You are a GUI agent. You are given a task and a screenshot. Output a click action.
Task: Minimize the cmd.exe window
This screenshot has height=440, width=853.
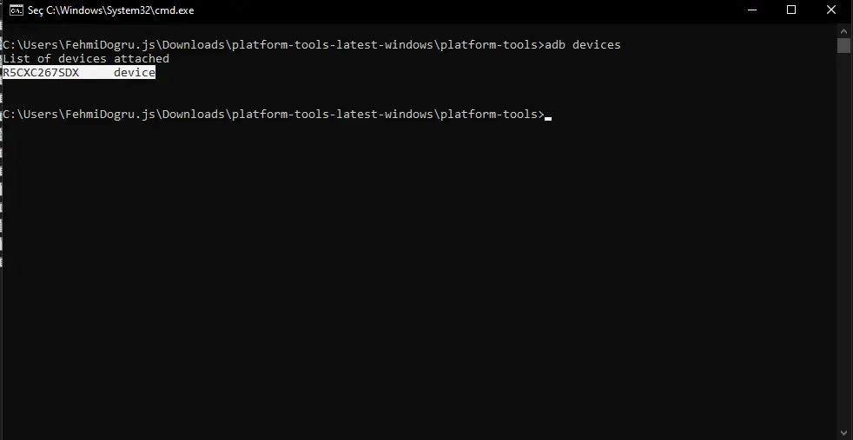(x=752, y=10)
